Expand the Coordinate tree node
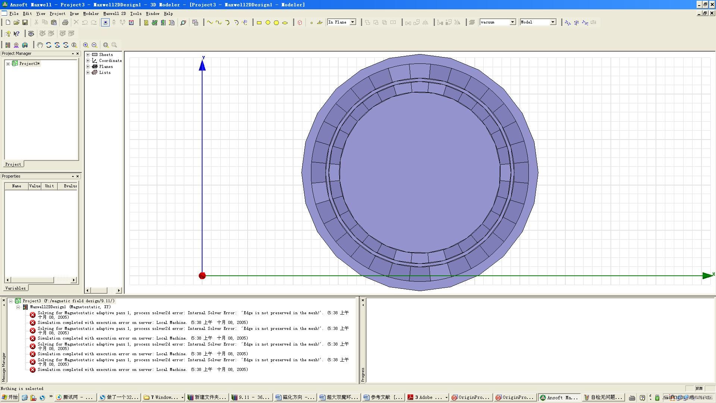The height and width of the screenshot is (403, 716). click(x=88, y=60)
